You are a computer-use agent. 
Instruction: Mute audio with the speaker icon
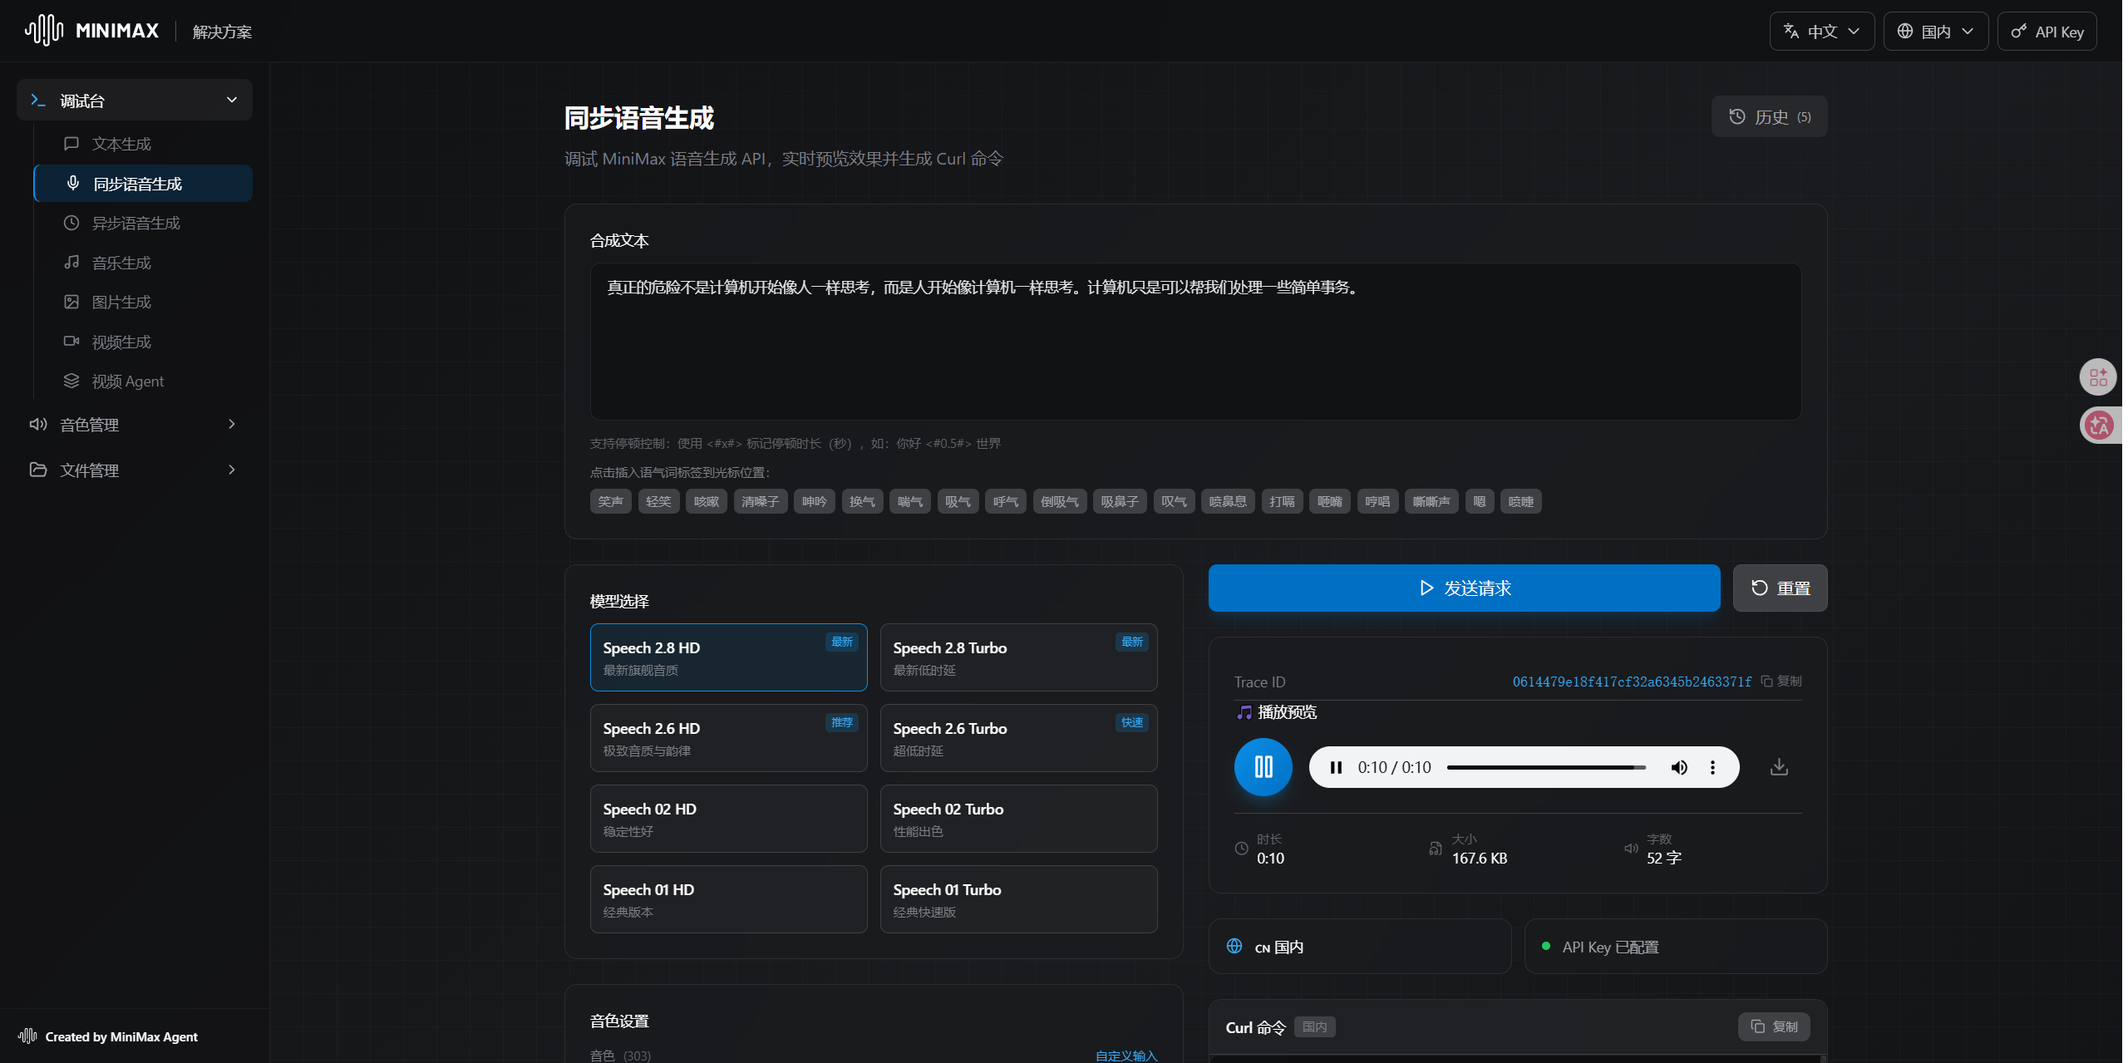click(x=1678, y=767)
